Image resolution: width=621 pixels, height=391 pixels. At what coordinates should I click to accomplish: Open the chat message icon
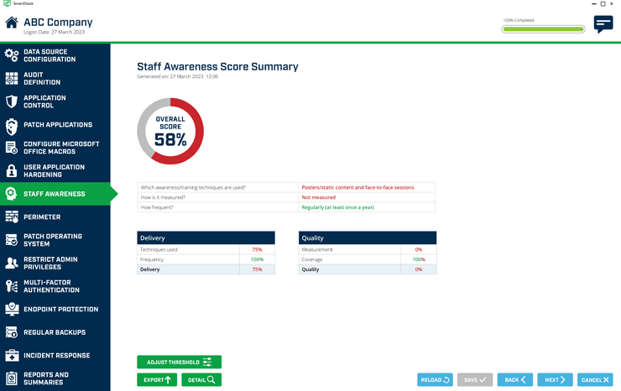pyautogui.click(x=603, y=24)
